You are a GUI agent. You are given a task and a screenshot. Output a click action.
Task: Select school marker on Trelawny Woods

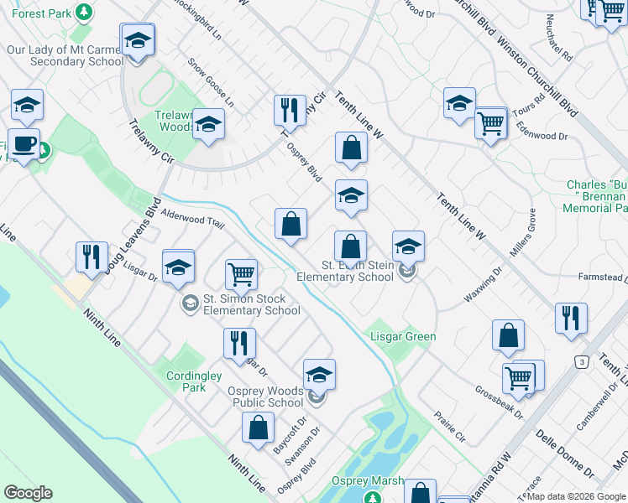[x=208, y=125]
